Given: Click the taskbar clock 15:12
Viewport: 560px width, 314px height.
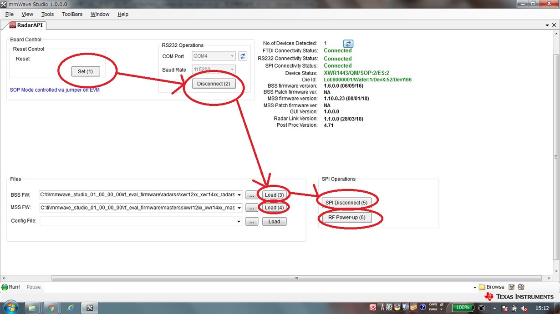Looking at the screenshot, I should (542, 308).
